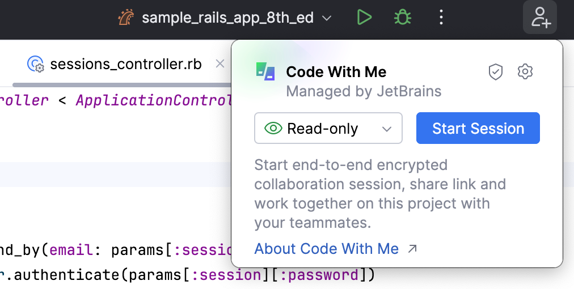Open the sample_rails_app_8th_ed run configuration dropdown
The width and height of the screenshot is (574, 289).
tap(225, 18)
